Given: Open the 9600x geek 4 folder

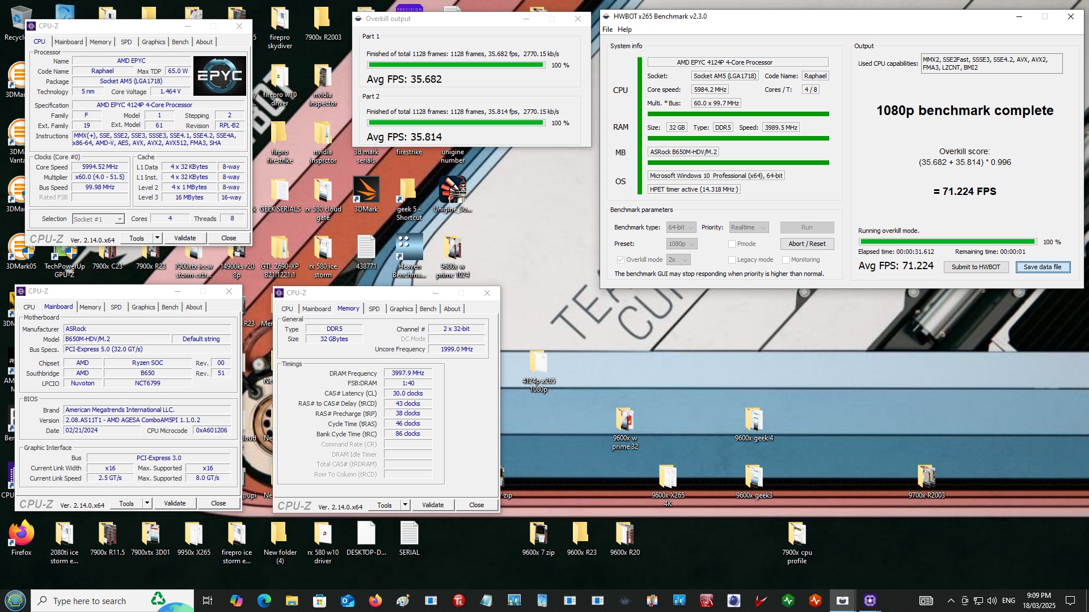Looking at the screenshot, I should [754, 424].
